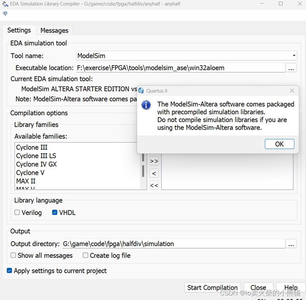Uncheck Apply settings to current project
Screen dimensions: 306x300
click(10, 271)
